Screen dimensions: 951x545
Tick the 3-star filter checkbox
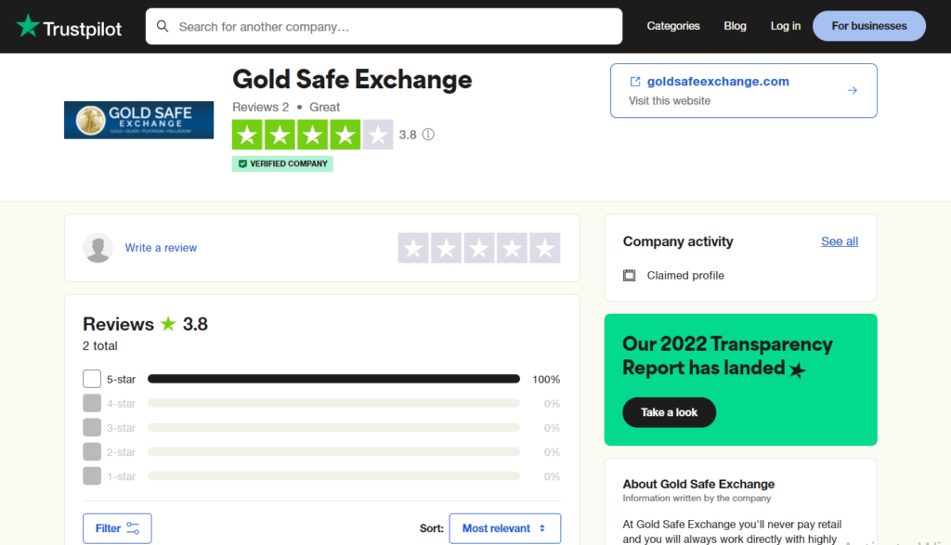point(92,427)
